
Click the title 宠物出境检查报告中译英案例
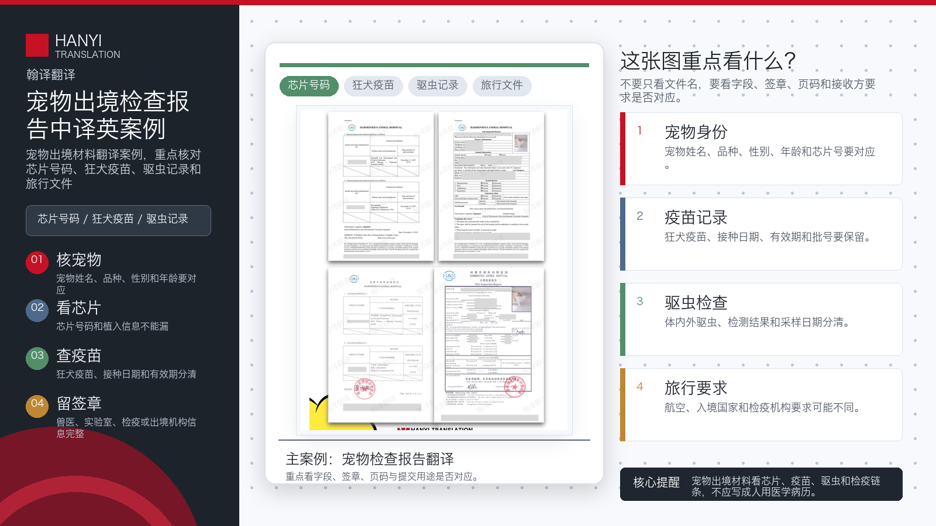108,115
